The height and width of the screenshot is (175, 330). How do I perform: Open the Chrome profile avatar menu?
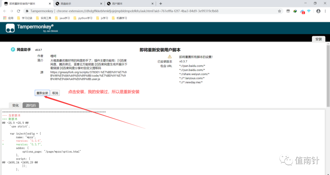(318, 11)
